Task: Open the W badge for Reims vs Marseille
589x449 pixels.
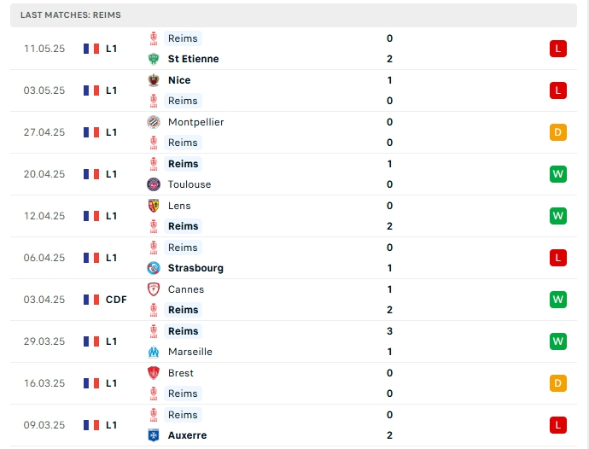Action: click(557, 341)
